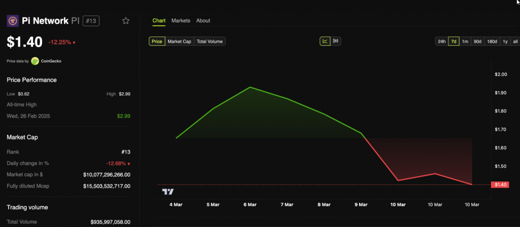Image resolution: width=520 pixels, height=227 pixels.
Task: Set chart range to 24h
Action: [x=441, y=42]
